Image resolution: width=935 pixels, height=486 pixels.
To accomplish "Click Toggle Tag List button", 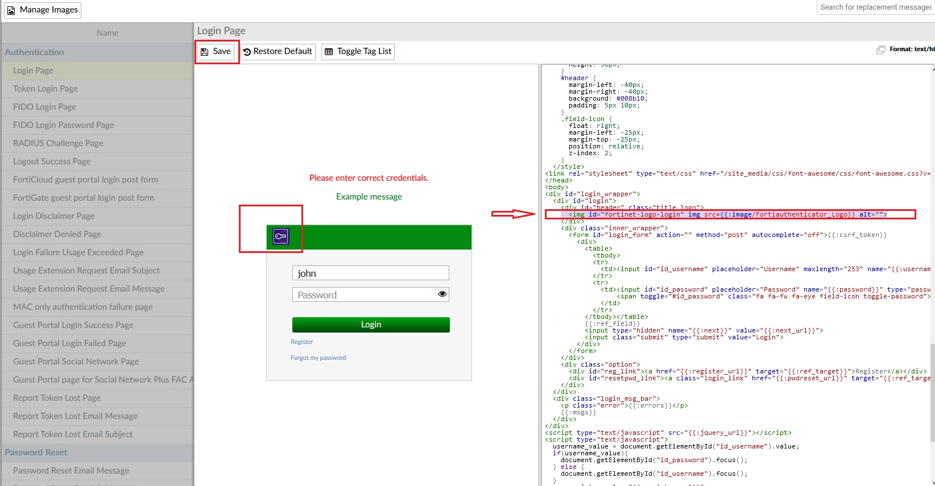I will [x=358, y=51].
